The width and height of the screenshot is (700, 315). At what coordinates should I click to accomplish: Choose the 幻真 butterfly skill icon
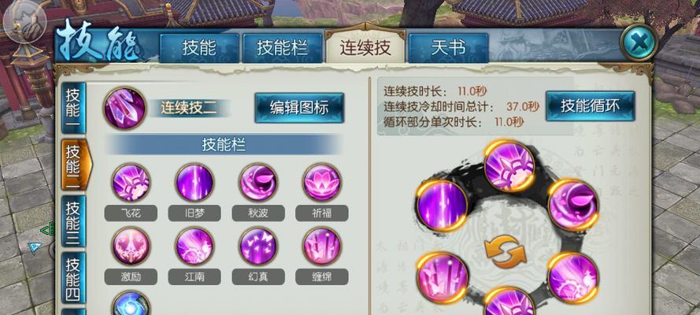pyautogui.click(x=258, y=246)
